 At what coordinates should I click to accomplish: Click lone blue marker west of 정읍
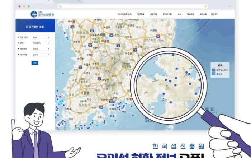point(63,73)
